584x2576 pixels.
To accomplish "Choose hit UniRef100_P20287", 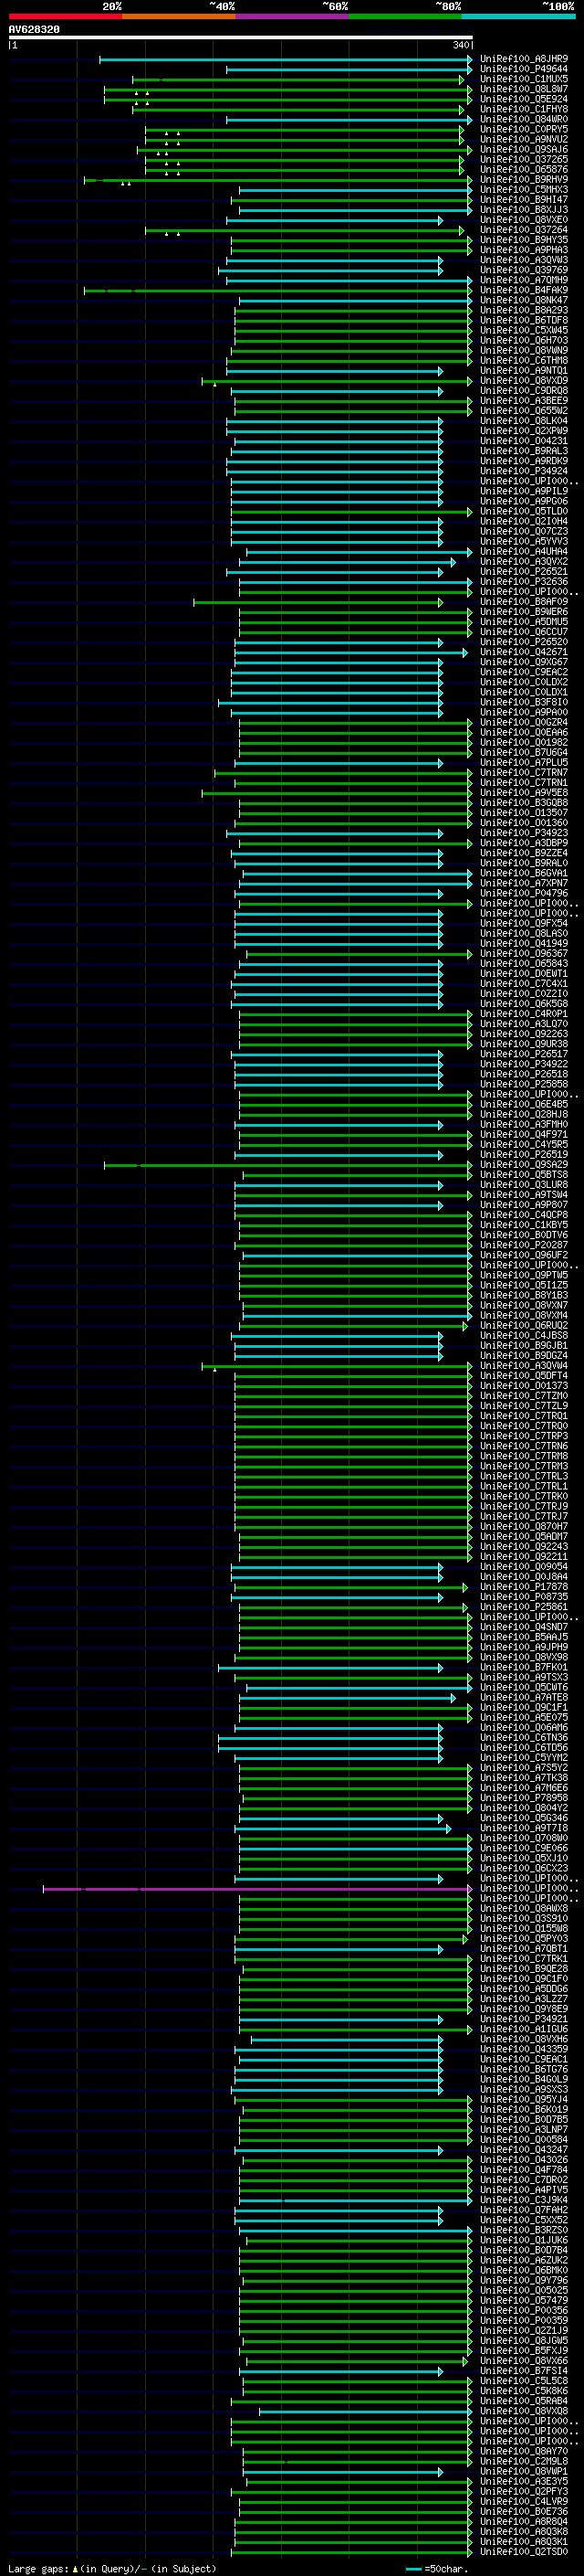I will (x=524, y=1246).
